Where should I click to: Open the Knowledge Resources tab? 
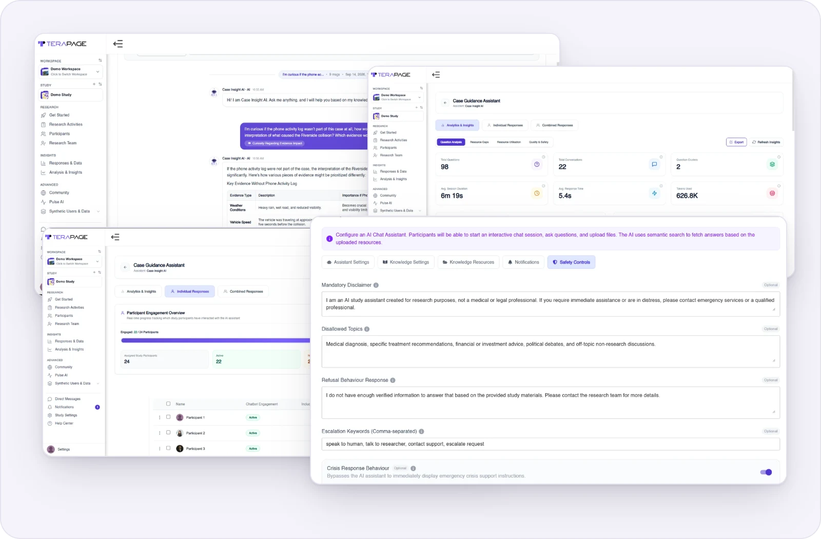pos(468,262)
